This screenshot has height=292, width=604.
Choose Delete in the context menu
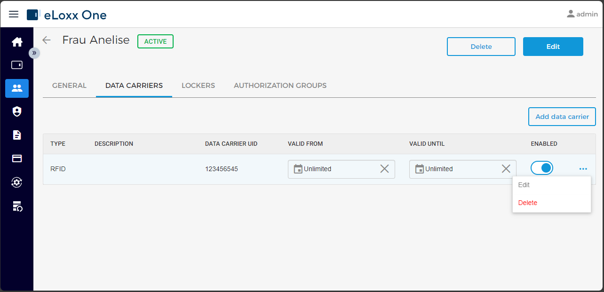[552, 203]
